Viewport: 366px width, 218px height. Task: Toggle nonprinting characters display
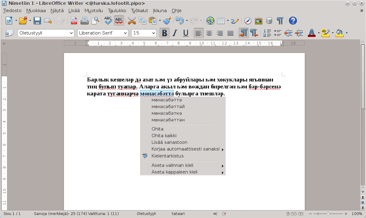click(280, 21)
